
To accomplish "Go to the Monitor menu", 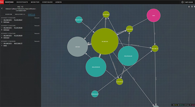I will tap(35, 2).
